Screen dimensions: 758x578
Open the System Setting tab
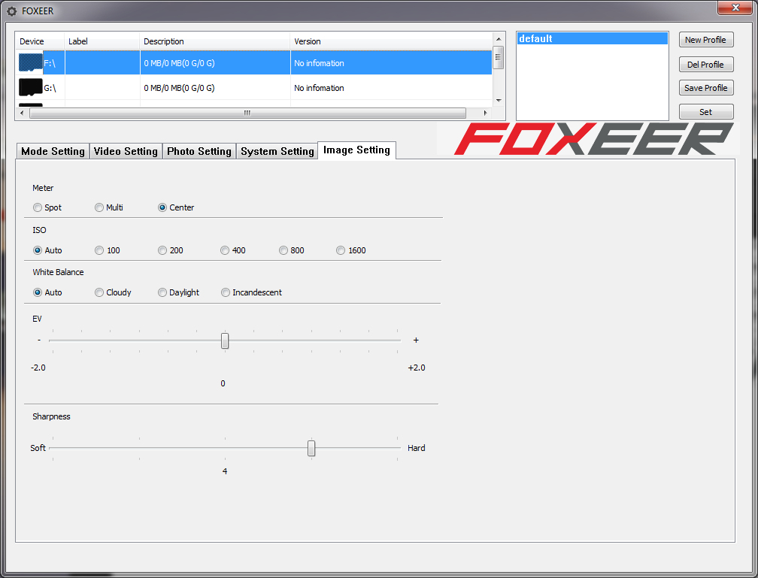point(277,151)
